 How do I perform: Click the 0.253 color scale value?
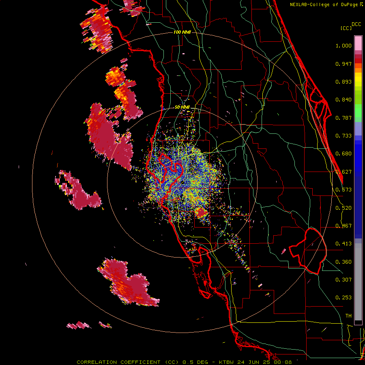[x=344, y=298]
